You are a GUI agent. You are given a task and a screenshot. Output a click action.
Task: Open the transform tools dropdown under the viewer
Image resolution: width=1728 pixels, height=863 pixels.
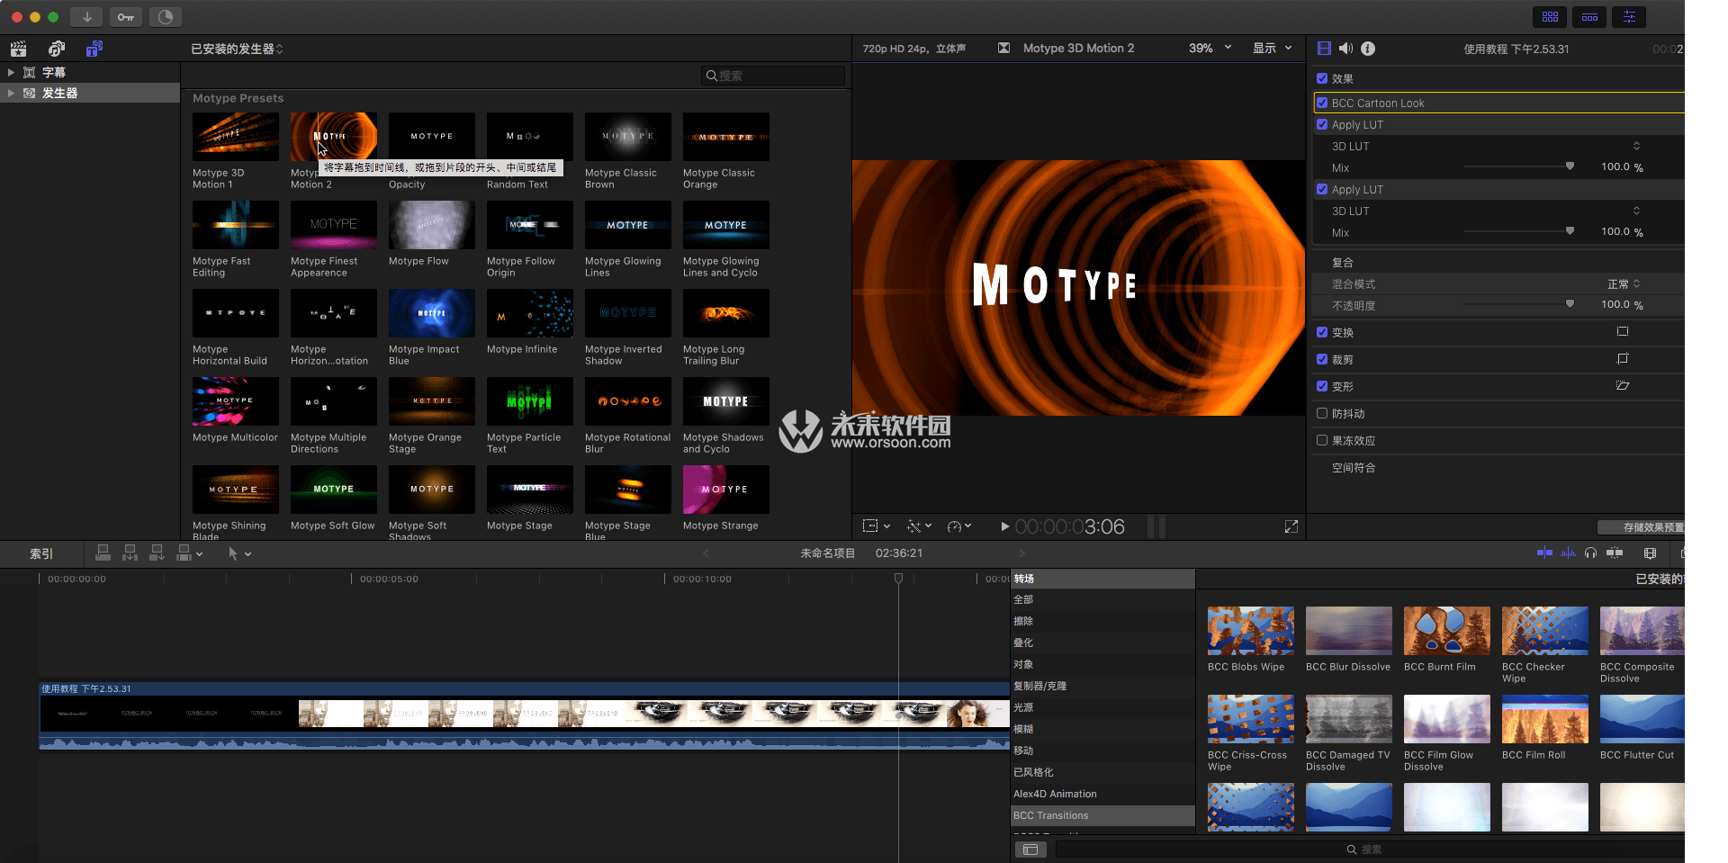click(x=877, y=526)
